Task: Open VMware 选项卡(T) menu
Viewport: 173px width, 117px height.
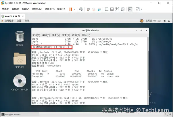Action: pyautogui.click(x=50, y=9)
